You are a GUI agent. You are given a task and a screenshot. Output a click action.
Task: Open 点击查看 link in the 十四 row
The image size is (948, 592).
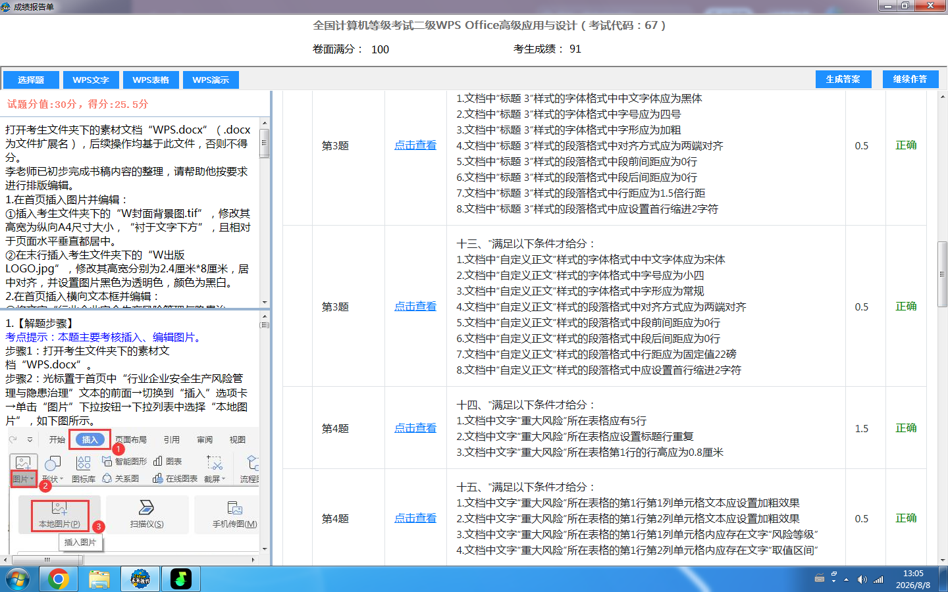(415, 428)
